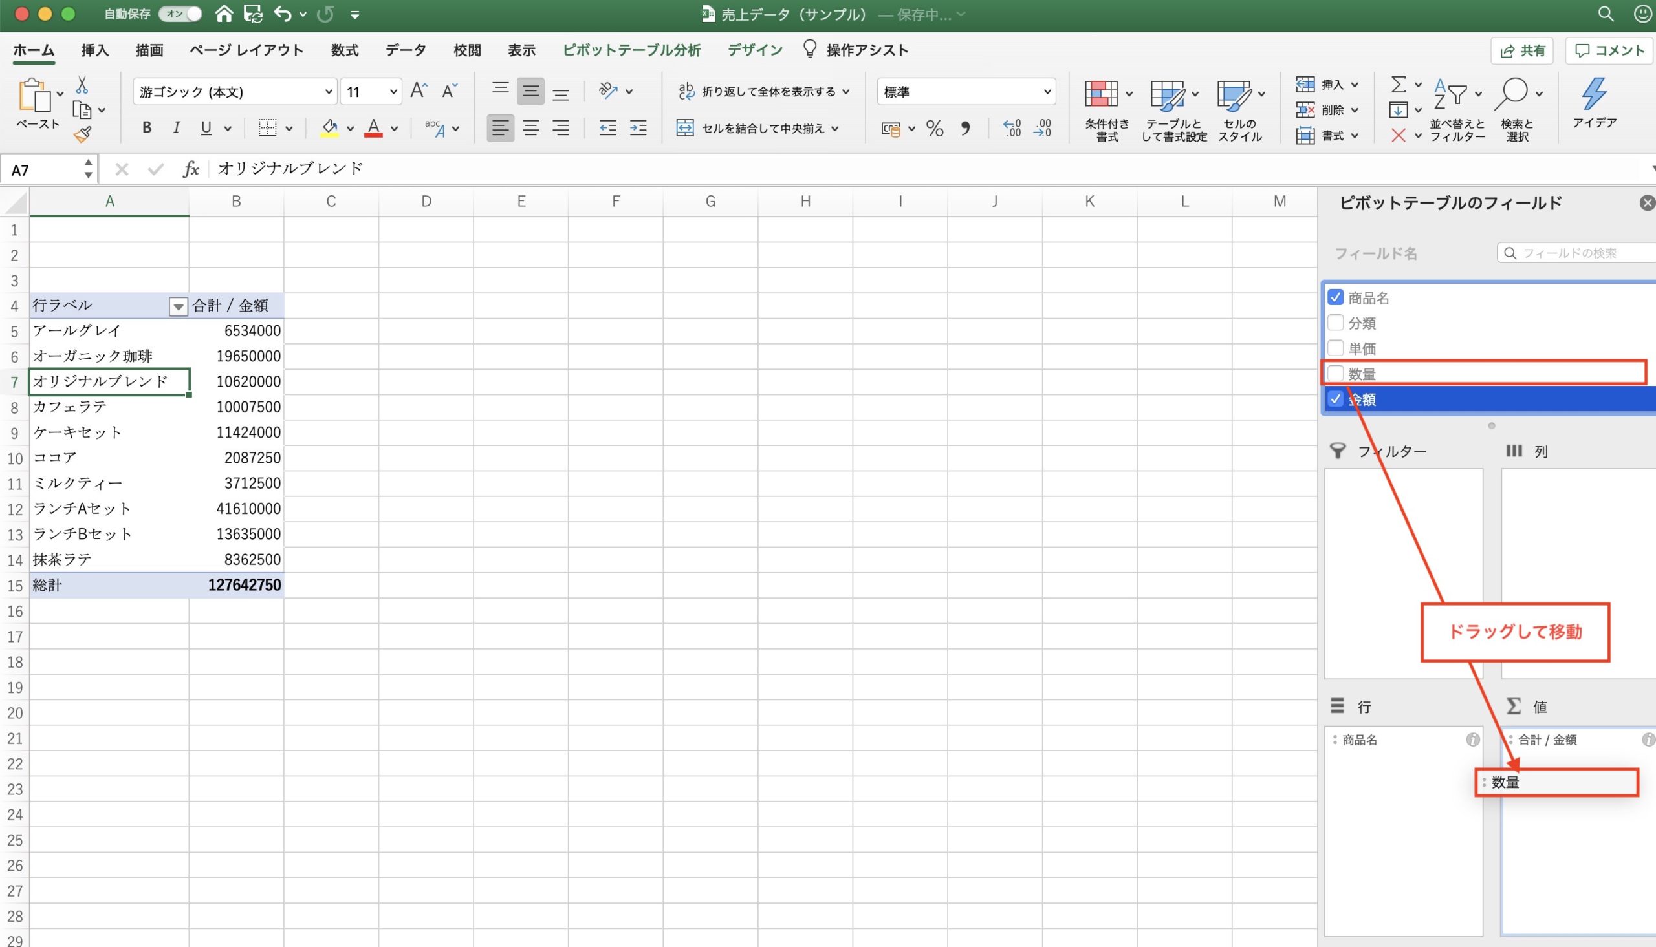Viewport: 1656px width, 947px height.
Task: Open Cell Styles icon
Action: tap(1234, 95)
